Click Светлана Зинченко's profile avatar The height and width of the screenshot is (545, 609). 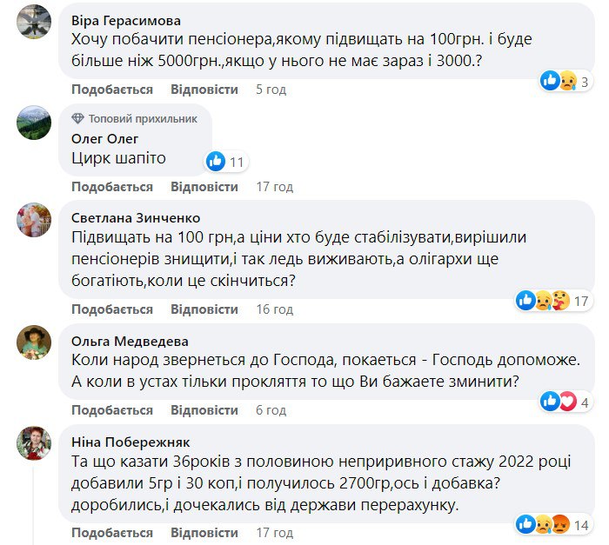(x=34, y=220)
